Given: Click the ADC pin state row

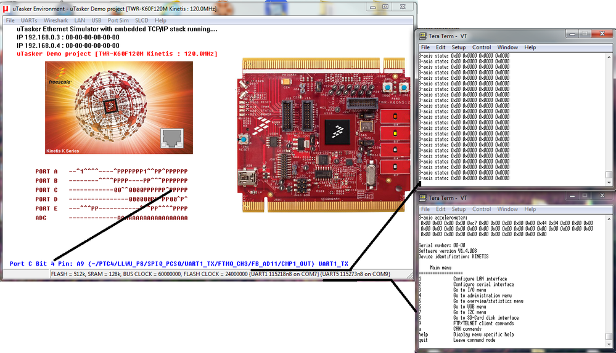Looking at the screenshot, I should [112, 218].
